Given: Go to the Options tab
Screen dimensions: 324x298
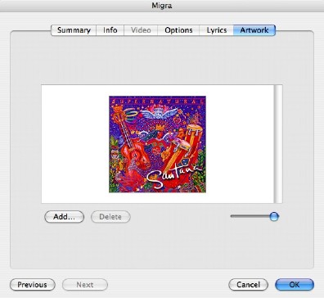Looking at the screenshot, I should coord(178,30).
